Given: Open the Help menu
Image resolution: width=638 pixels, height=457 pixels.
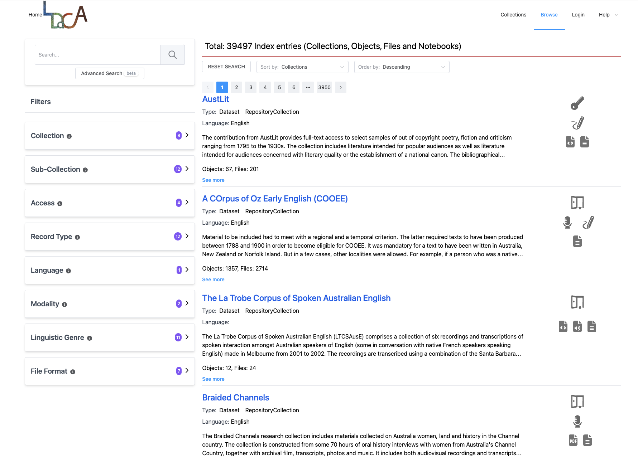Looking at the screenshot, I should [x=608, y=15].
